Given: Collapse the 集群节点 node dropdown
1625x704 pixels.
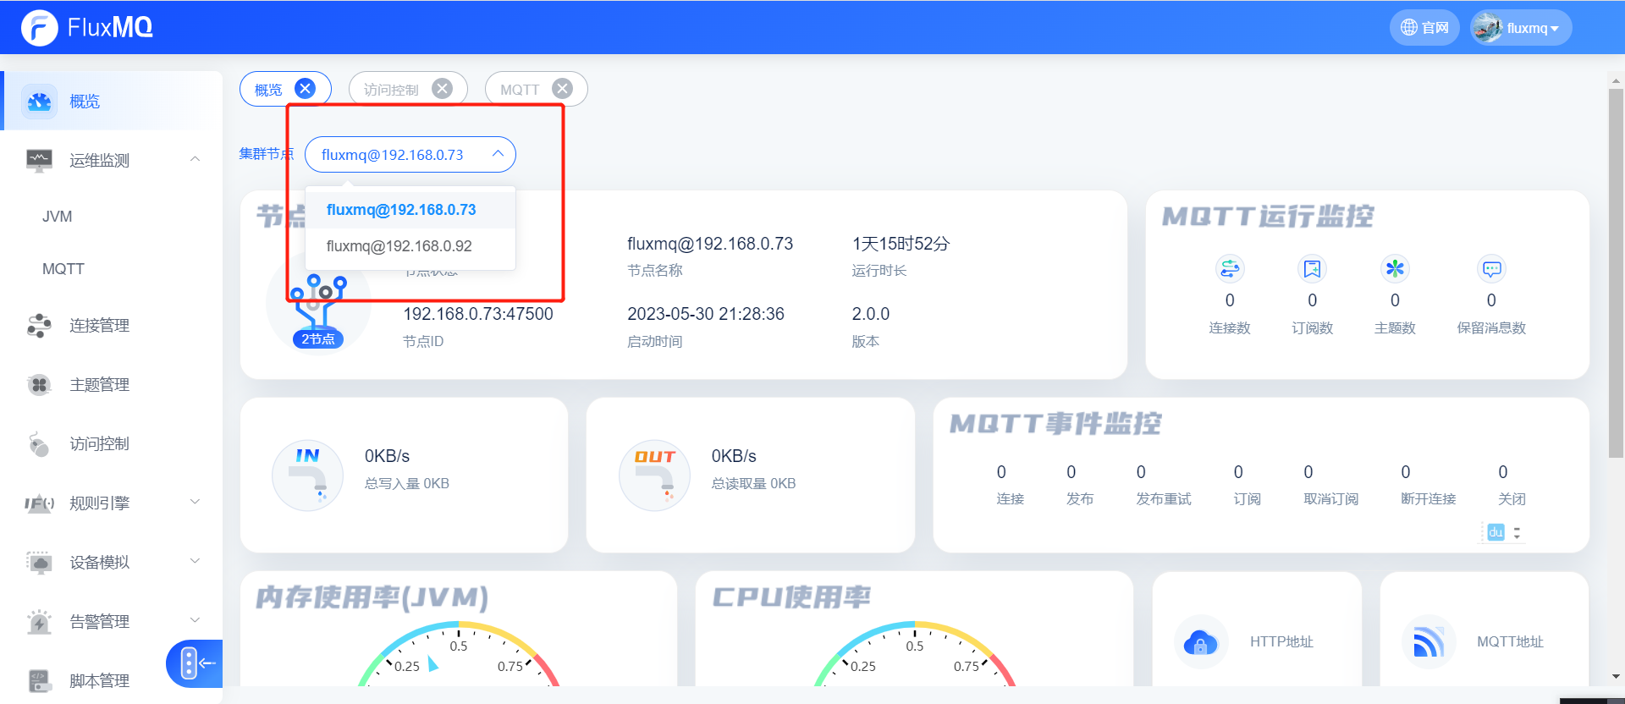Looking at the screenshot, I should pyautogui.click(x=498, y=154).
